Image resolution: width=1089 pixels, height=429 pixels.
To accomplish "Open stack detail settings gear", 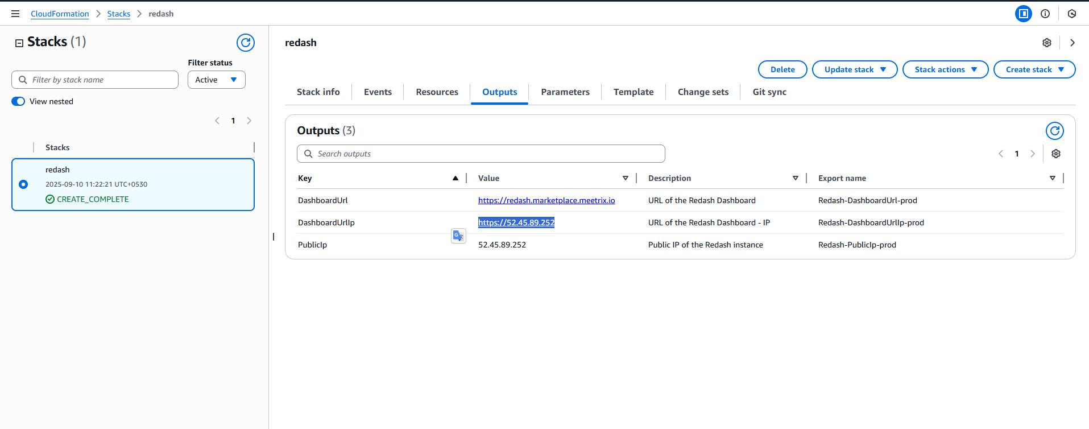I will point(1047,43).
